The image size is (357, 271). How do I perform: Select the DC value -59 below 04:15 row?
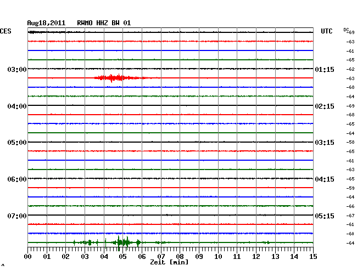(x=350, y=188)
